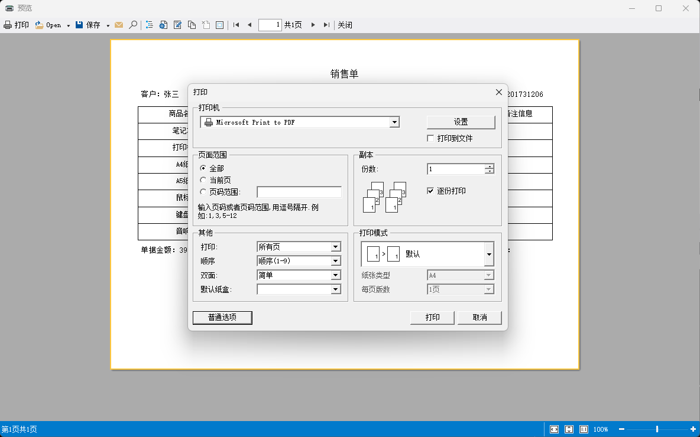Click the outline tree icon in toolbar
This screenshot has height=437, width=700.
point(150,25)
